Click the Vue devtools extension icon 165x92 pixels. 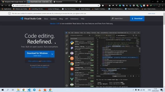point(117,6)
